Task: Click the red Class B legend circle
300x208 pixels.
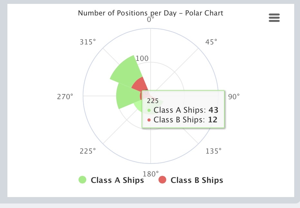Action: (x=162, y=180)
